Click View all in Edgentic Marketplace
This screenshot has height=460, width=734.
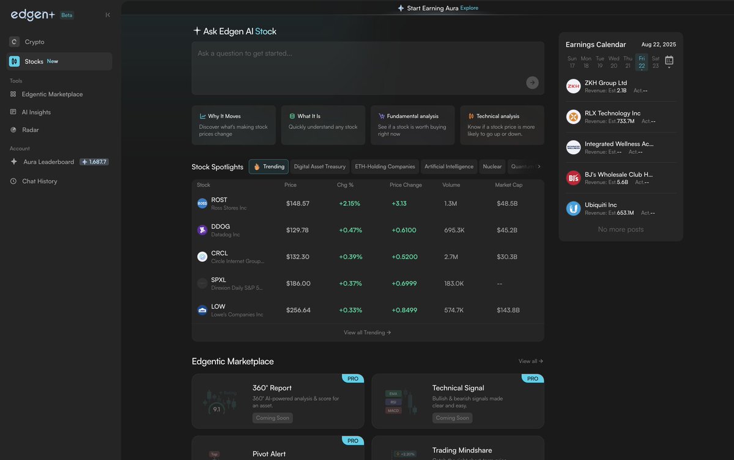point(531,361)
